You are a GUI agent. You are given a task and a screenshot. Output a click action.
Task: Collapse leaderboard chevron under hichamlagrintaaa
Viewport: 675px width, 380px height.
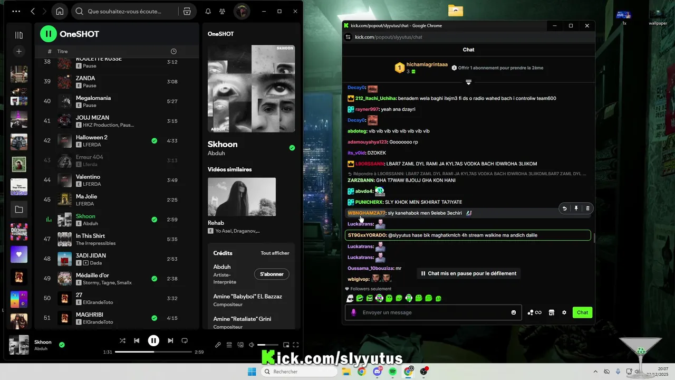(x=468, y=82)
